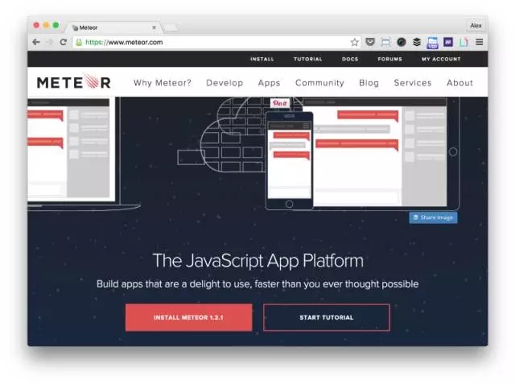The image size is (515, 385).
Task: Click the green padlock security icon
Action: tap(79, 42)
